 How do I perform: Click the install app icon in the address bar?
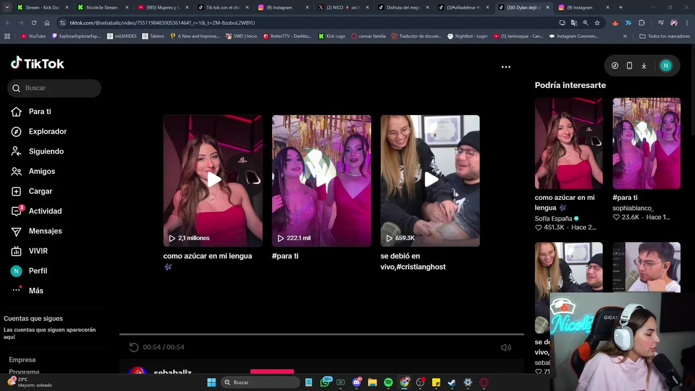[562, 23]
